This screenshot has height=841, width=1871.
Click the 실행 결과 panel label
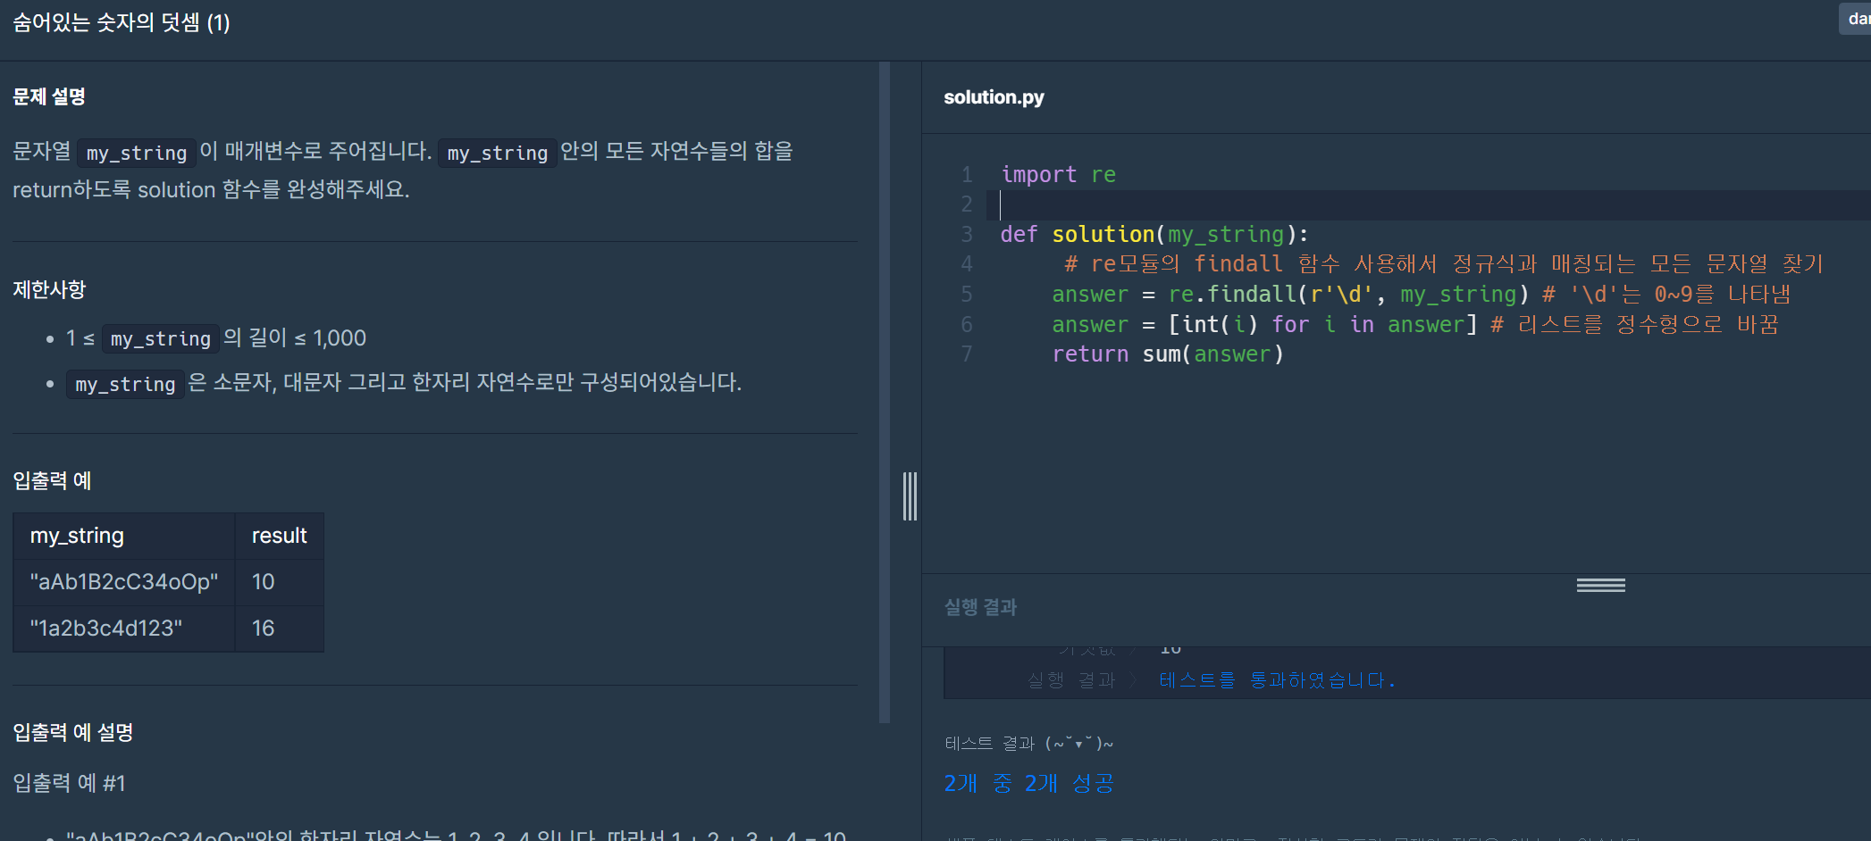point(980,607)
